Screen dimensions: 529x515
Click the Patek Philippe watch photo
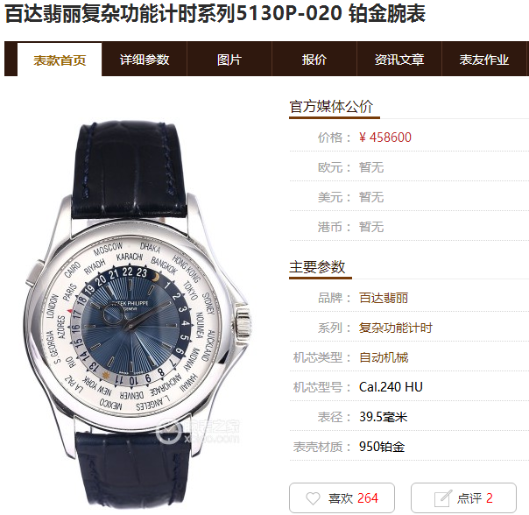[138, 315]
